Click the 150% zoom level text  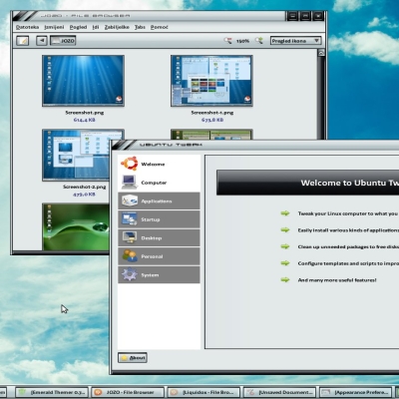[x=242, y=41]
